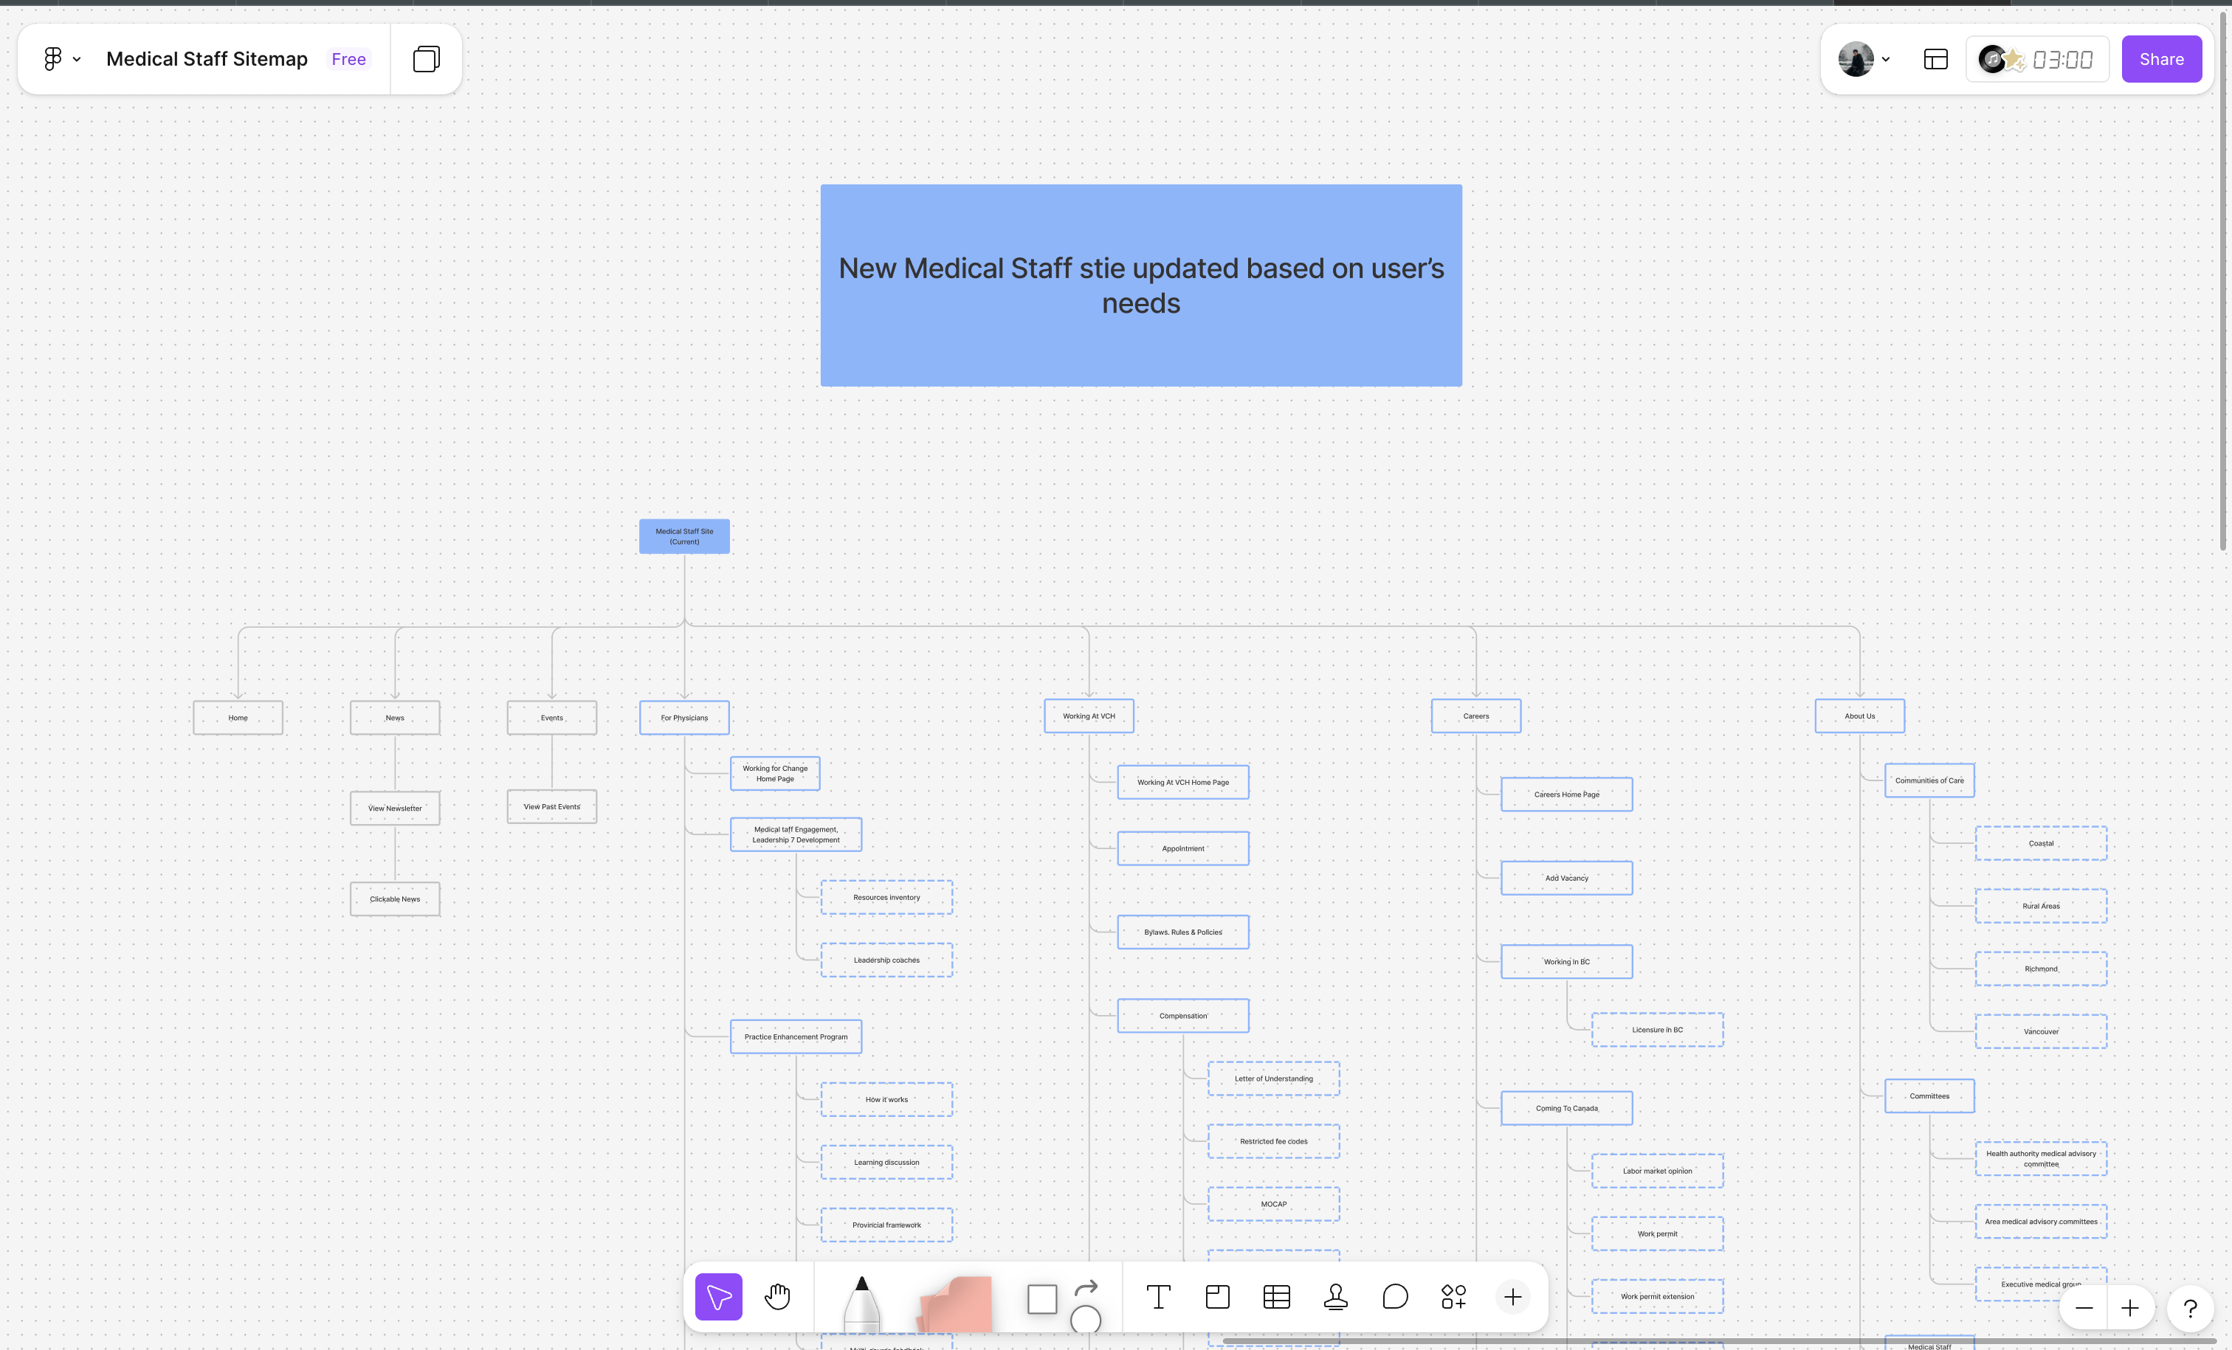Select the Letter of Understanding node
Image resolution: width=2232 pixels, height=1350 pixels.
(x=1274, y=1079)
